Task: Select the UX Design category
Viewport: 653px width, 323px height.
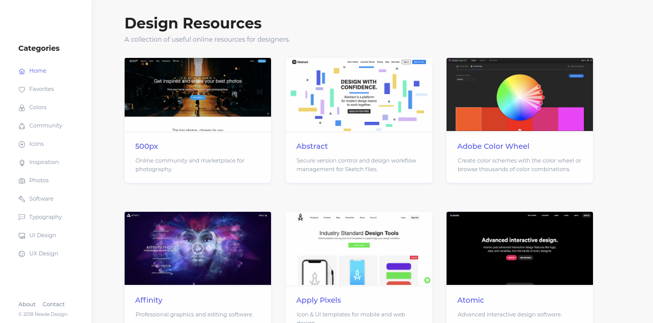Action: coord(44,253)
